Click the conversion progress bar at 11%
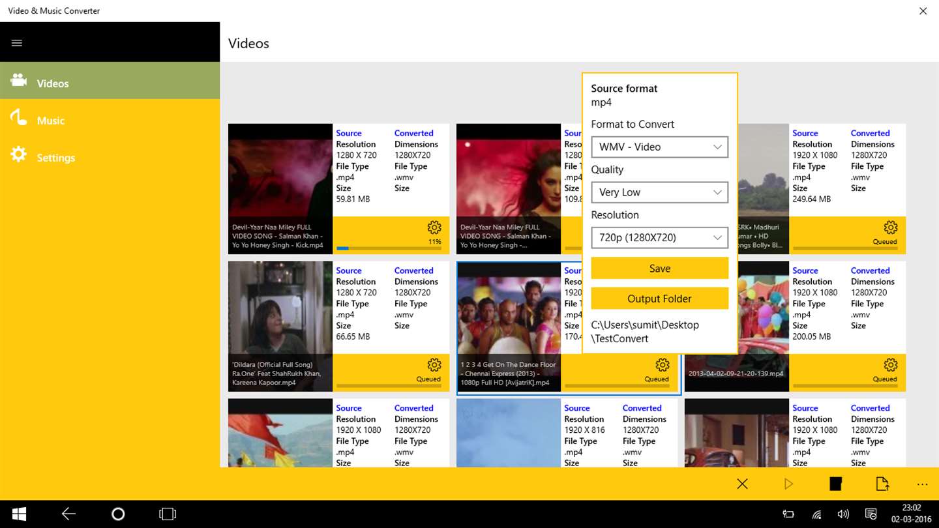The image size is (939, 528). point(389,248)
